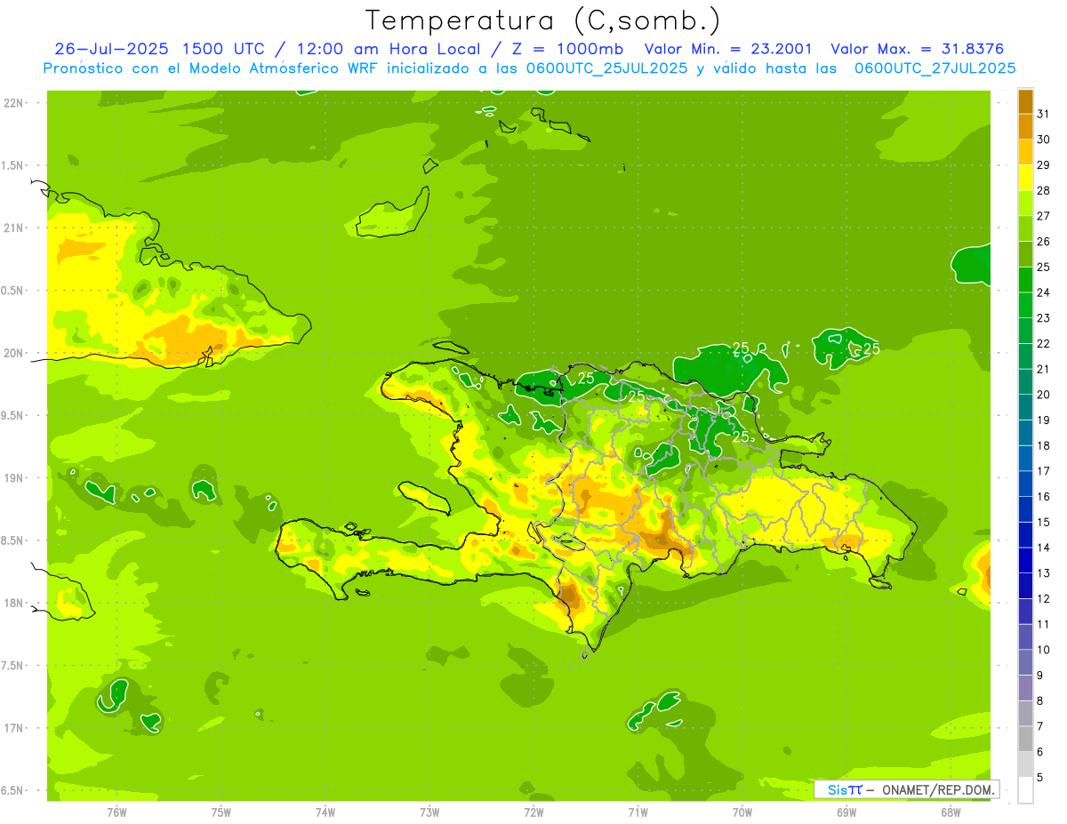Pick the gray legend band between 6 and 7
The width and height of the screenshot is (1067, 824).
tap(1025, 739)
